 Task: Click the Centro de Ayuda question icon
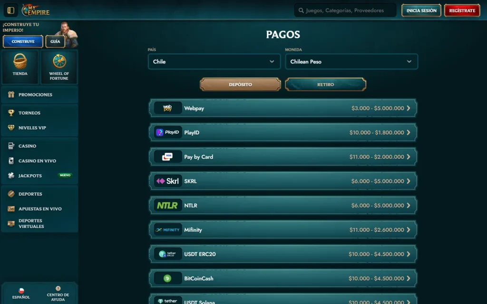58,288
